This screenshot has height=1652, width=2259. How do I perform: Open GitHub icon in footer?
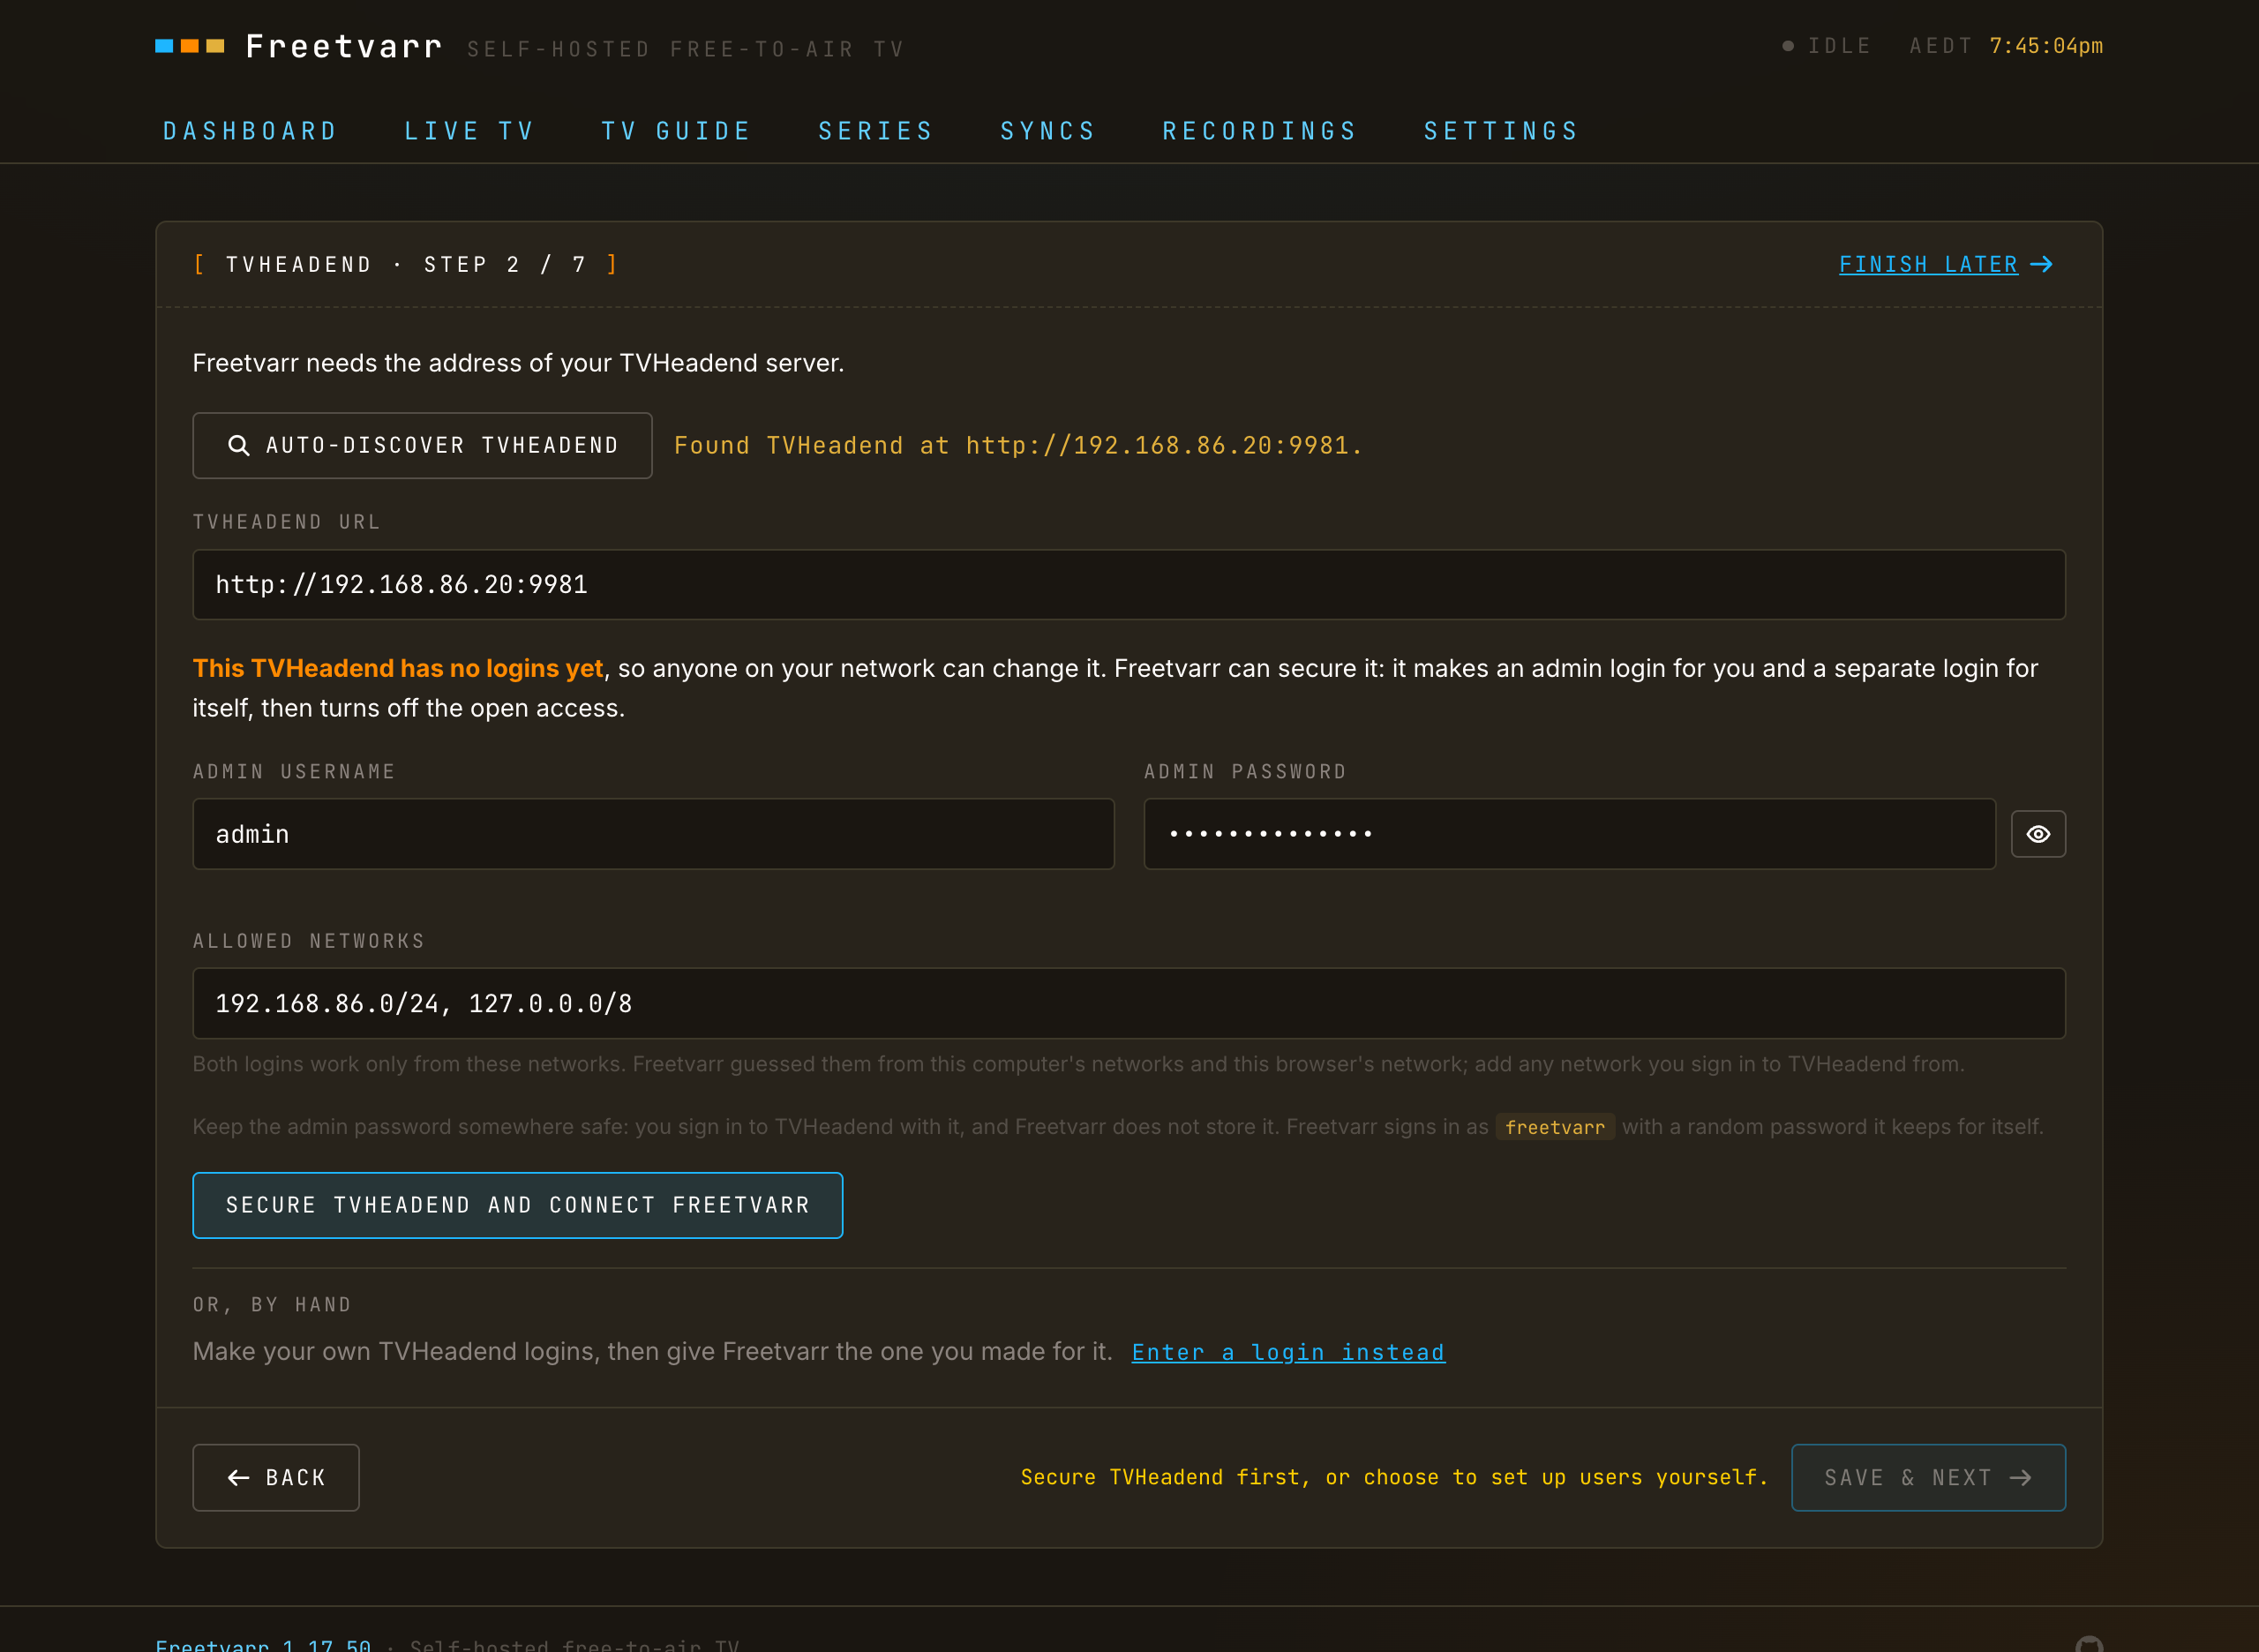[x=2089, y=1644]
